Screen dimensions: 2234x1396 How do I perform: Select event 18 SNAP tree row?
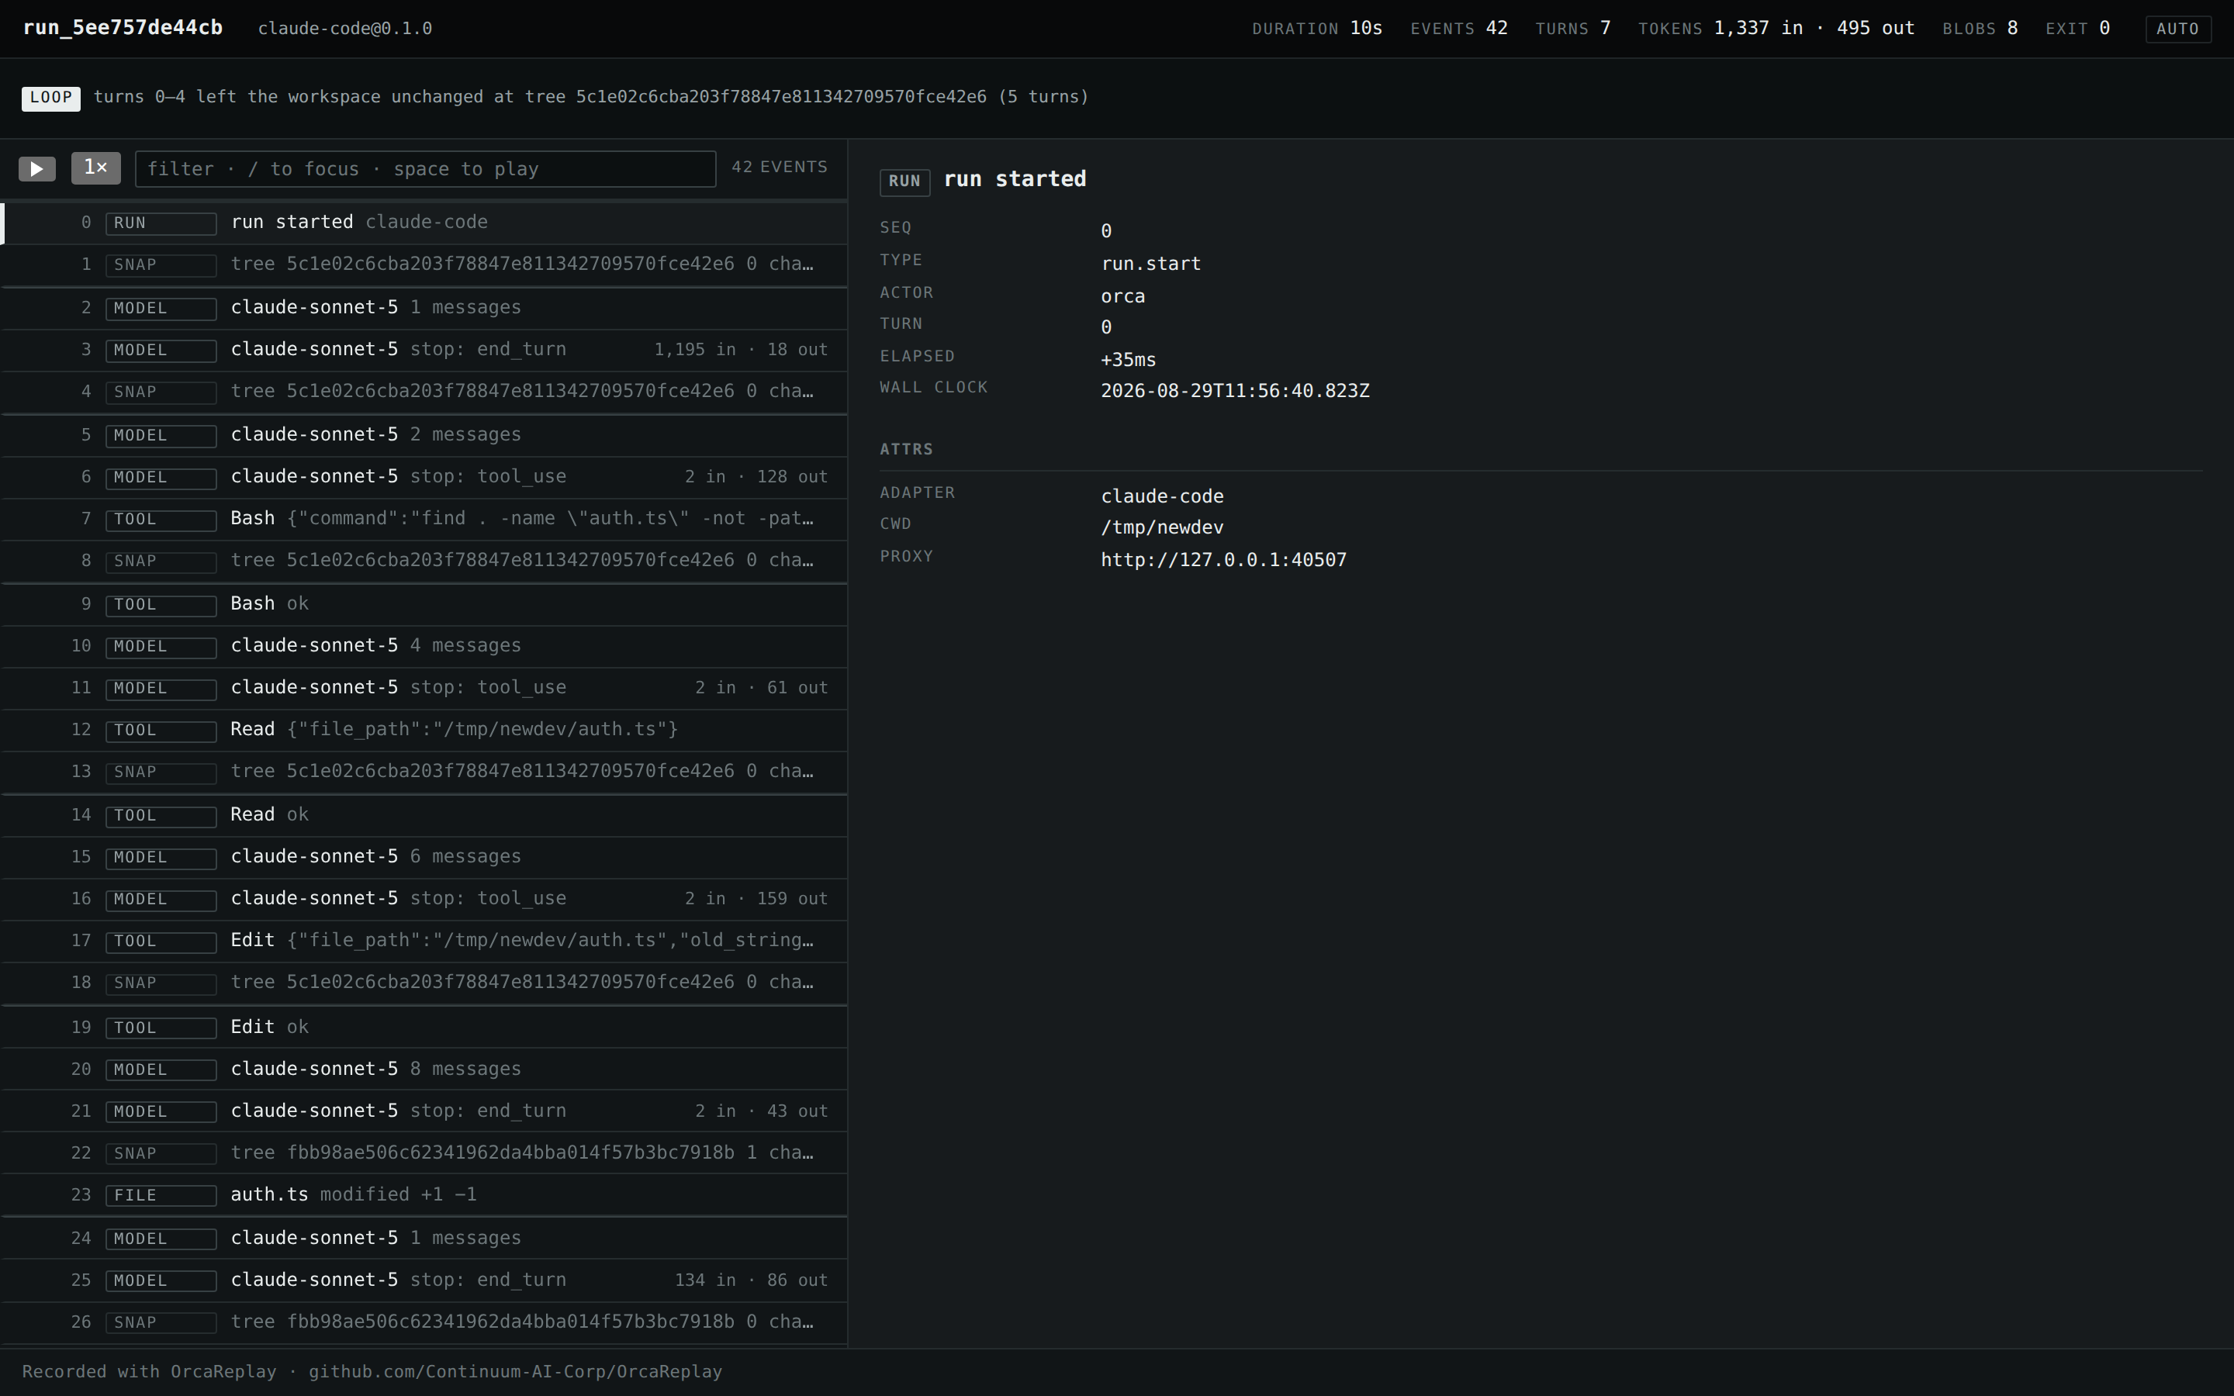tap(424, 983)
